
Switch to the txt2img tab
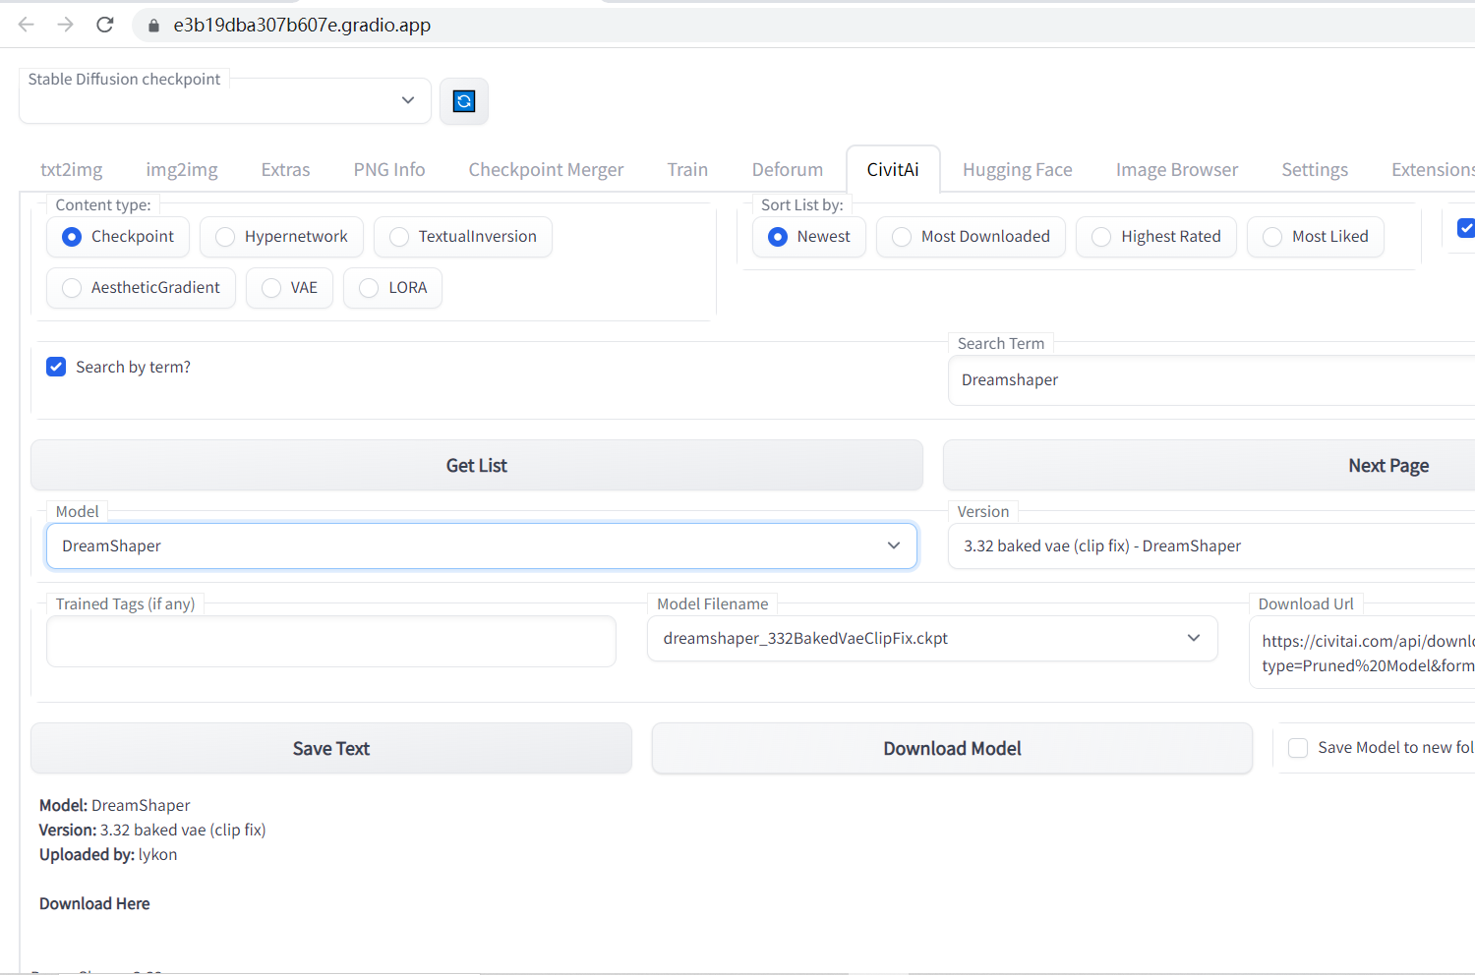pos(72,170)
